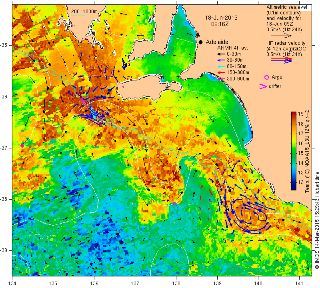320x288 pixels.
Task: Click the Adelaide label text
Action: (x=217, y=42)
